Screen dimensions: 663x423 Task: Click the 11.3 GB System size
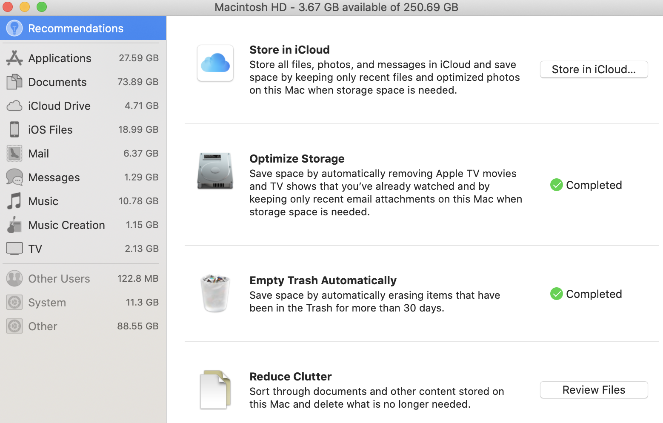[142, 302]
